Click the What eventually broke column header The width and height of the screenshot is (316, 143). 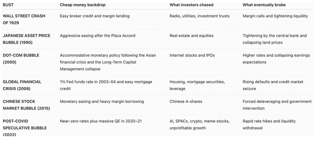(264, 5)
